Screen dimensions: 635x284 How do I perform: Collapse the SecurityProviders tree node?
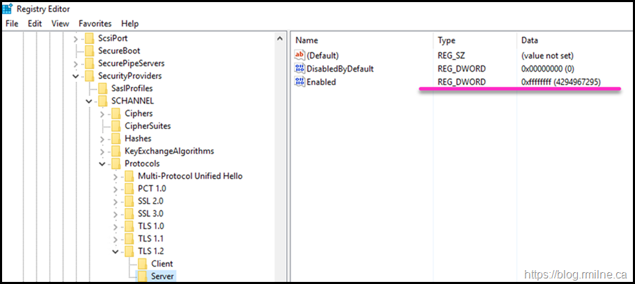pos(76,76)
